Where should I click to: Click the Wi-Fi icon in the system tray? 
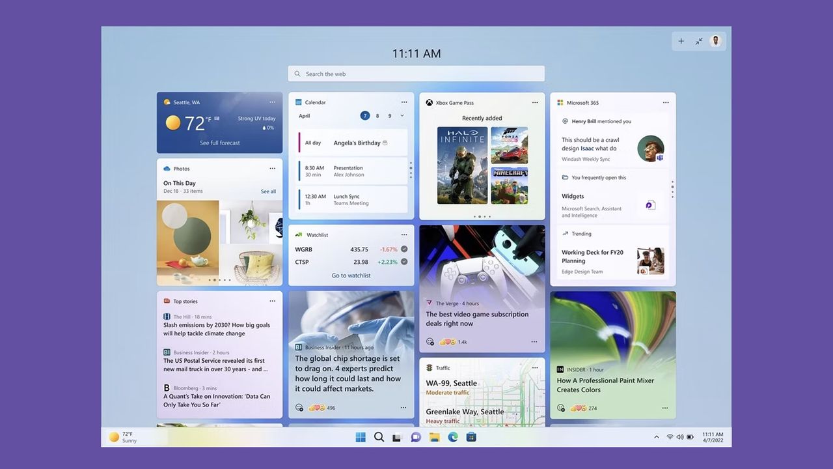coord(670,436)
